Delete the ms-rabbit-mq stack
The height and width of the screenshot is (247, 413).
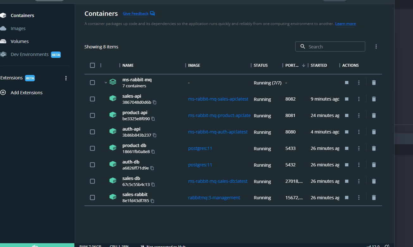coord(374,83)
